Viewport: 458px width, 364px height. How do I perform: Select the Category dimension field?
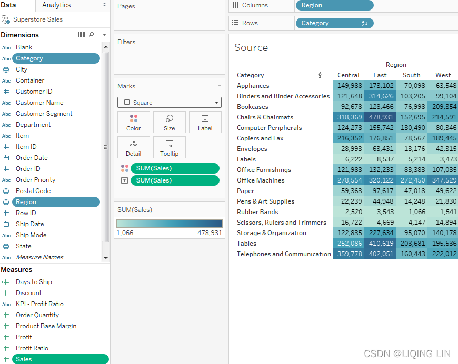click(x=56, y=58)
